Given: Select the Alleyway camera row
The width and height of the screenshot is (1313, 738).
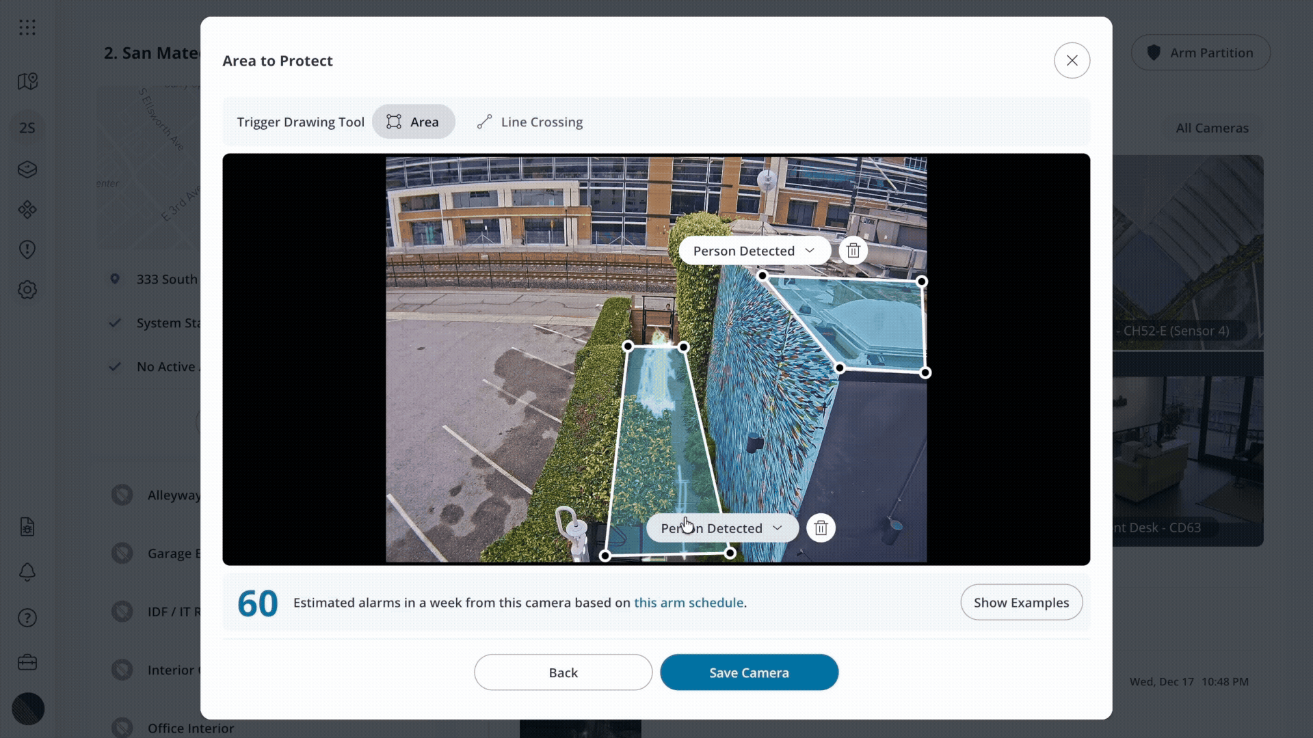Looking at the screenshot, I should click(156, 495).
